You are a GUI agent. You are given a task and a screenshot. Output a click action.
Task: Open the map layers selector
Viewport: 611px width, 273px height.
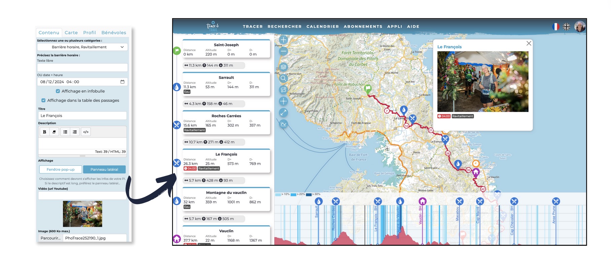283,67
